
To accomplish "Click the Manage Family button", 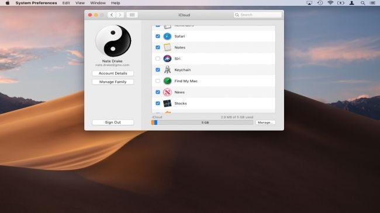I will pos(113,82).
